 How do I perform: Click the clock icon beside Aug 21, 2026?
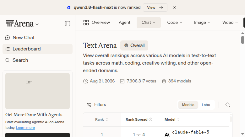pos(85,81)
